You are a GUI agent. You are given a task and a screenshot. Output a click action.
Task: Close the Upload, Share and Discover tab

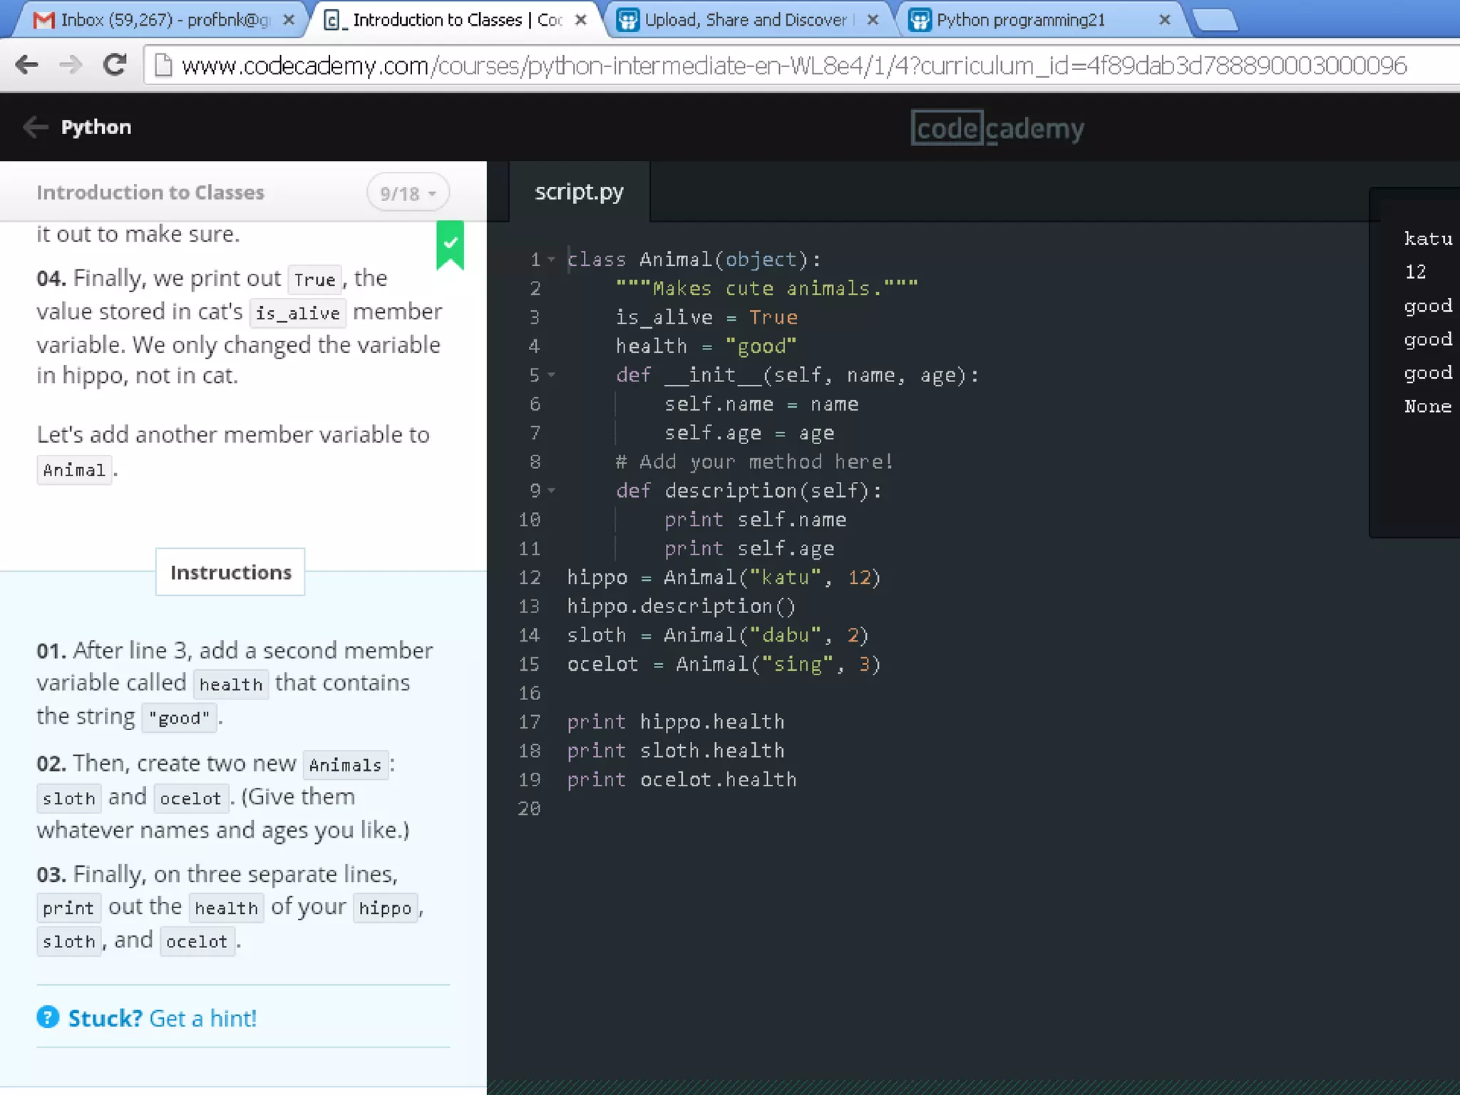873,20
